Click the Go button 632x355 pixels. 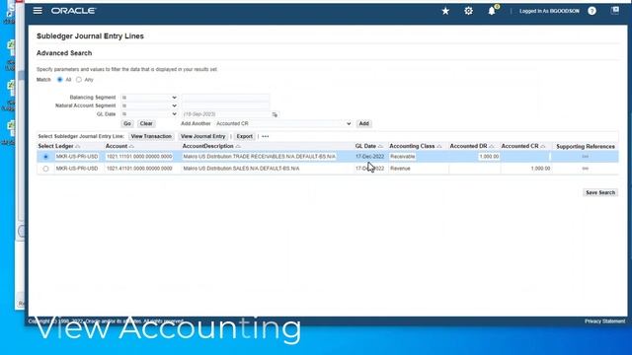(127, 123)
